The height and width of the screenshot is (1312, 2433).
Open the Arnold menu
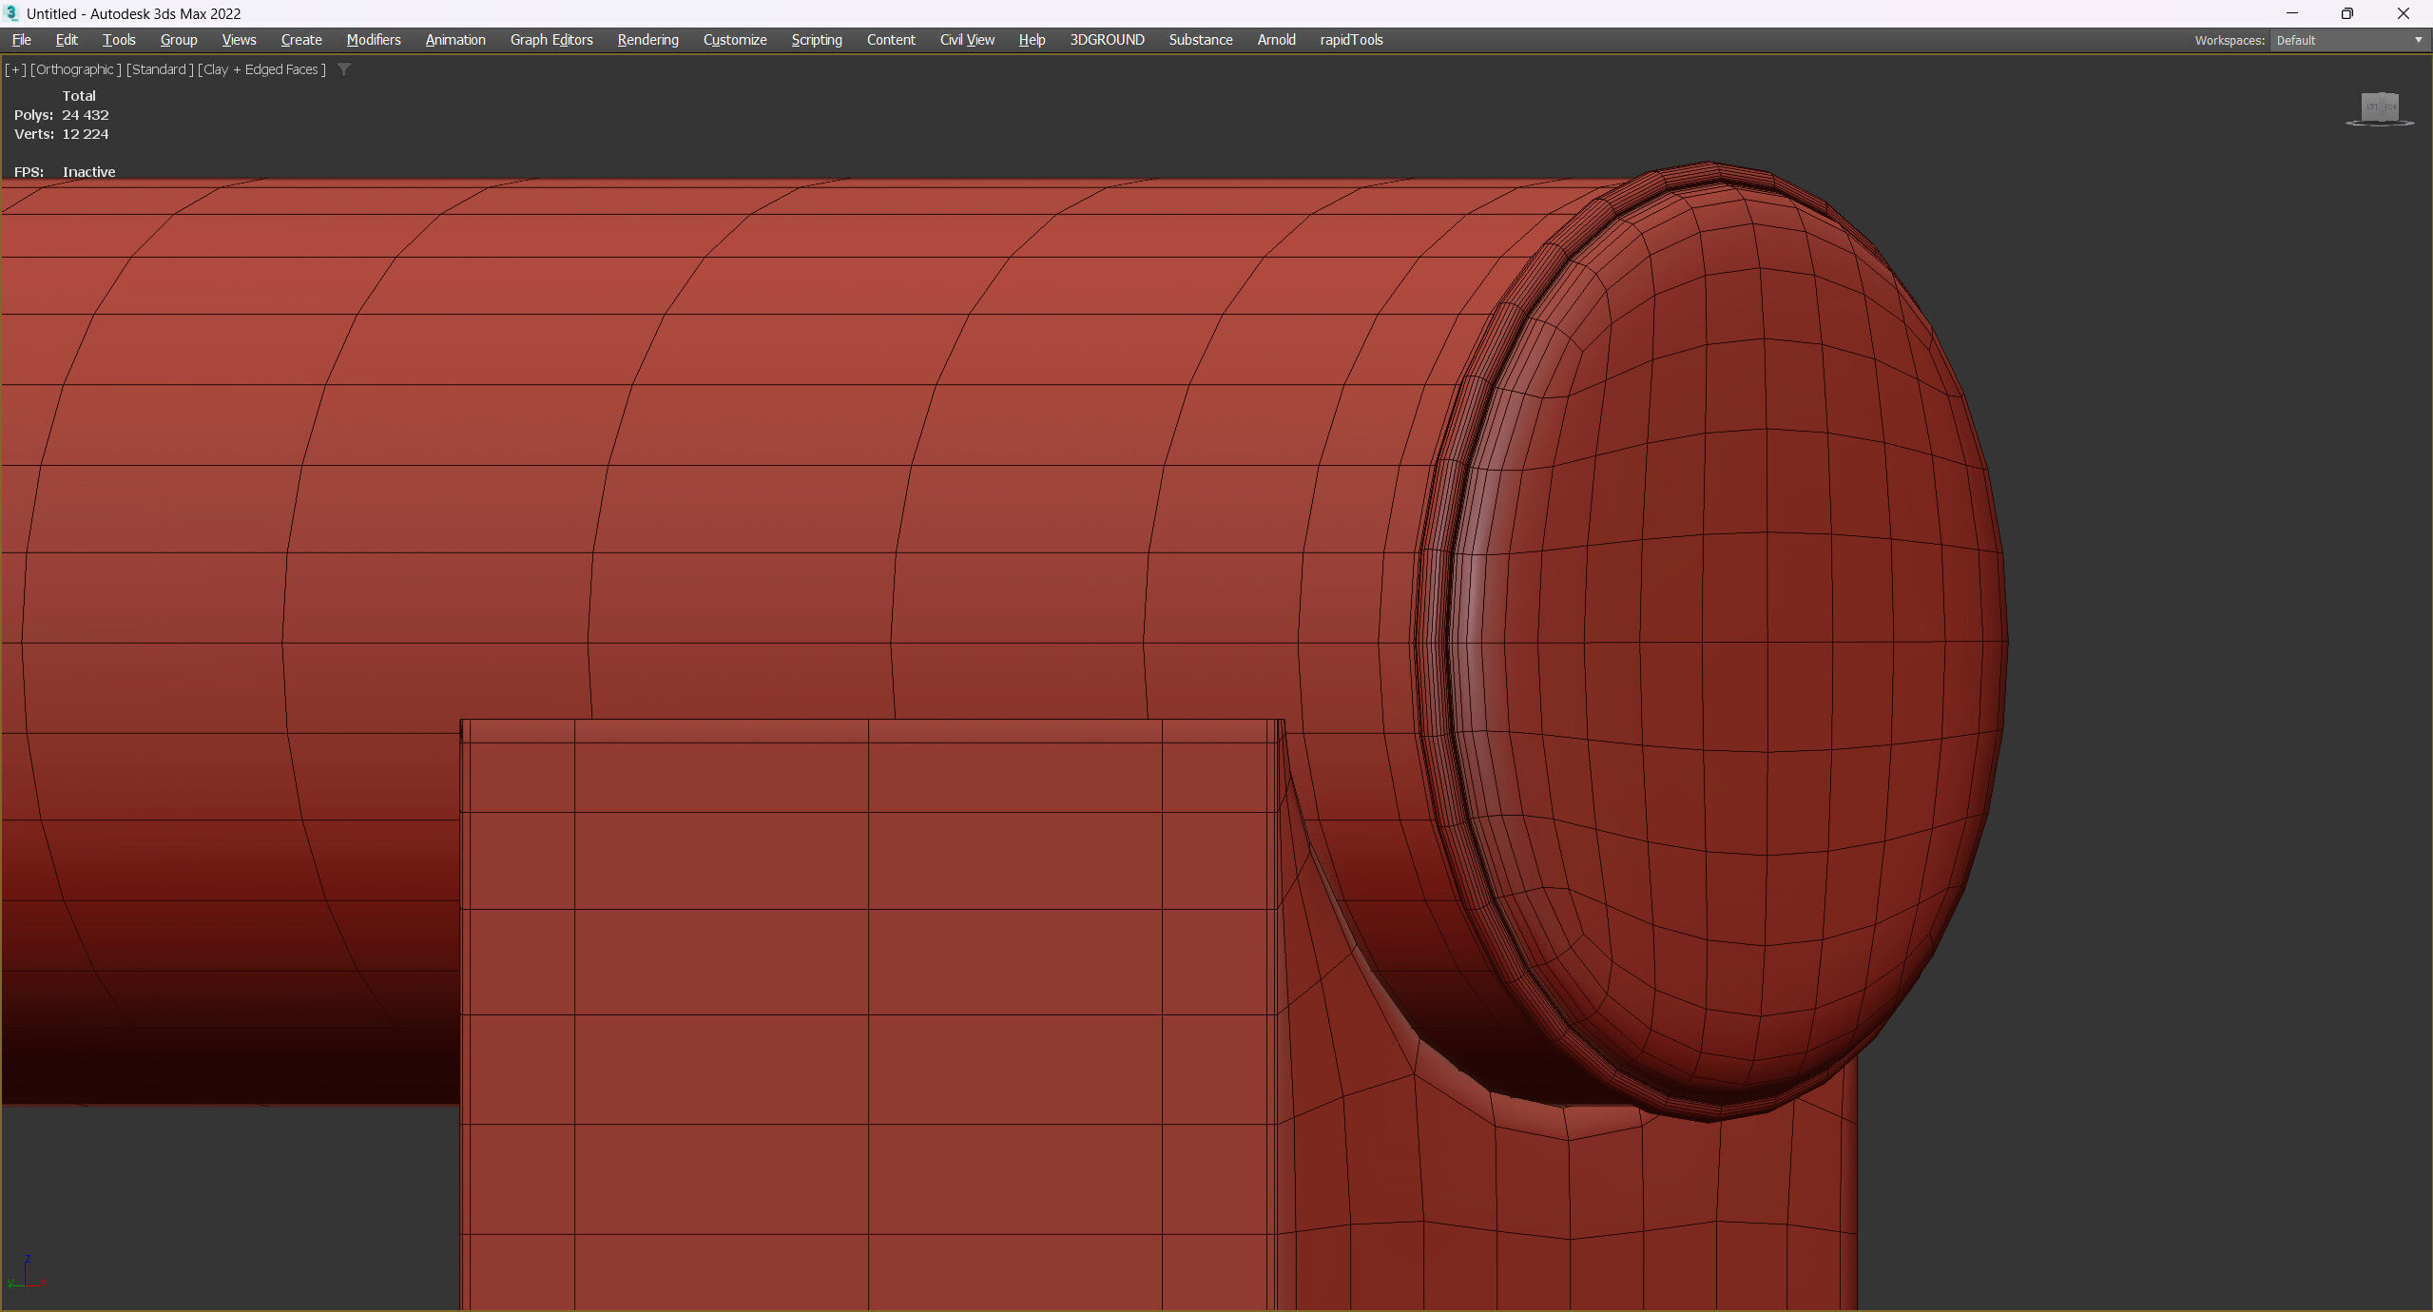(1276, 40)
